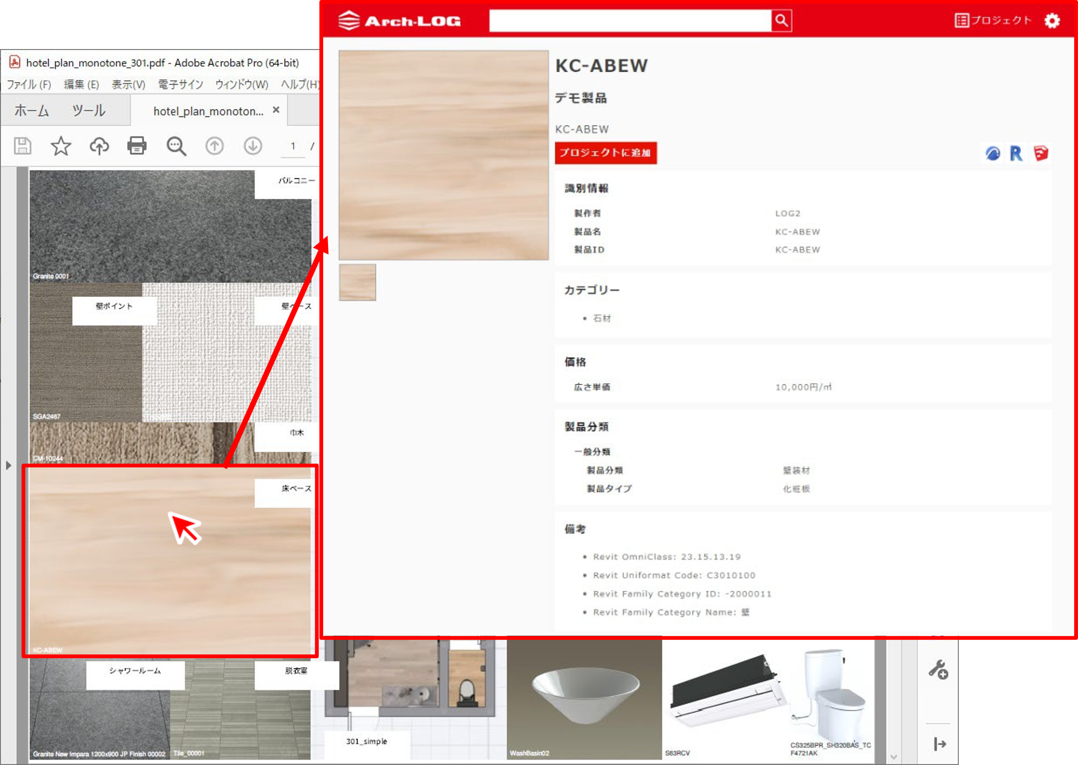Switch to the ホーム tab
Viewport: 1078px width, 765px height.
coord(31,111)
